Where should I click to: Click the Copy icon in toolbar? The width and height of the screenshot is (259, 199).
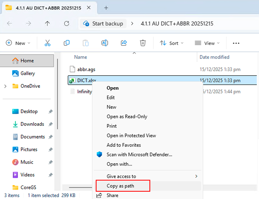(66, 43)
